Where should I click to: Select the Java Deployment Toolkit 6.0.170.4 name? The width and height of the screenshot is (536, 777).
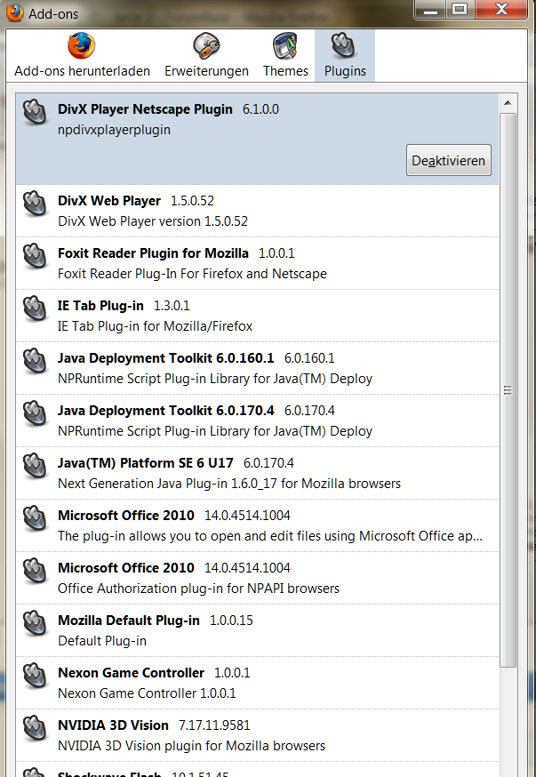pos(166,411)
